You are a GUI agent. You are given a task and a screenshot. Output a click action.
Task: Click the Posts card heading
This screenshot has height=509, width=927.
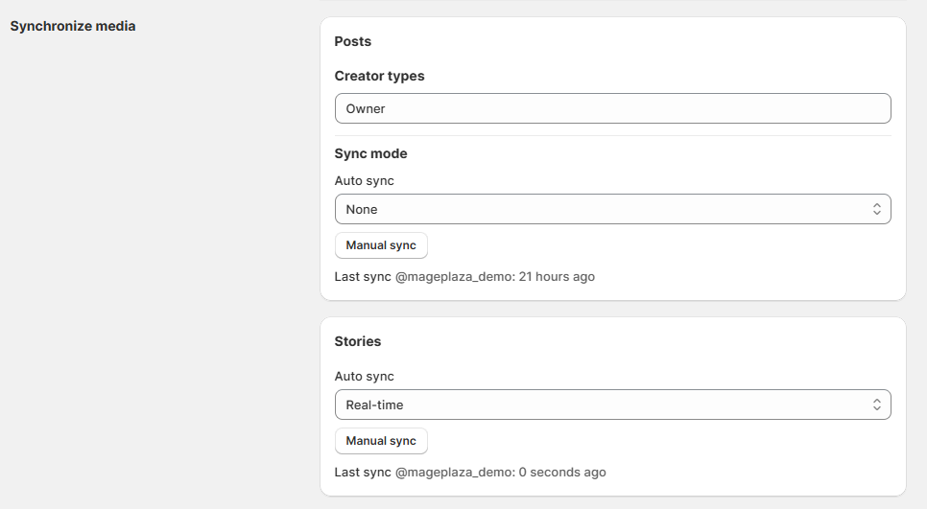click(x=353, y=41)
